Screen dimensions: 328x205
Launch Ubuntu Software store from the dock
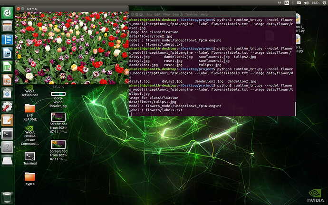(x=7, y=93)
